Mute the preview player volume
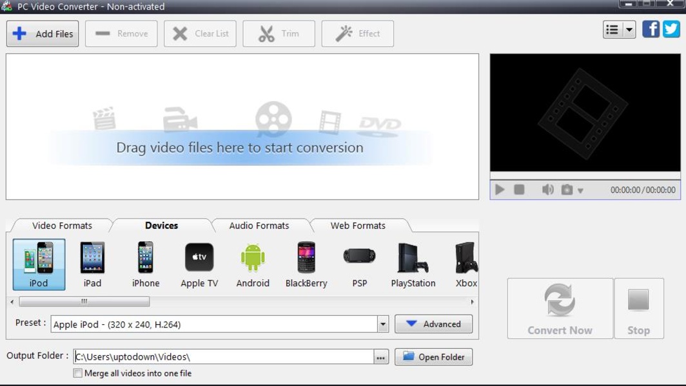The image size is (686, 386). 547,190
